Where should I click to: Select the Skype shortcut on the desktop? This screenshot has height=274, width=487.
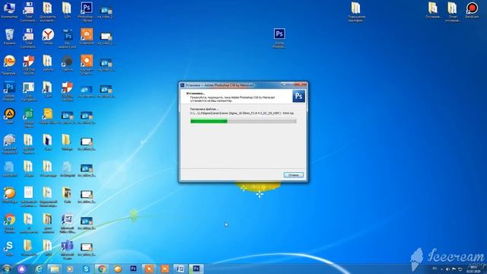9,248
